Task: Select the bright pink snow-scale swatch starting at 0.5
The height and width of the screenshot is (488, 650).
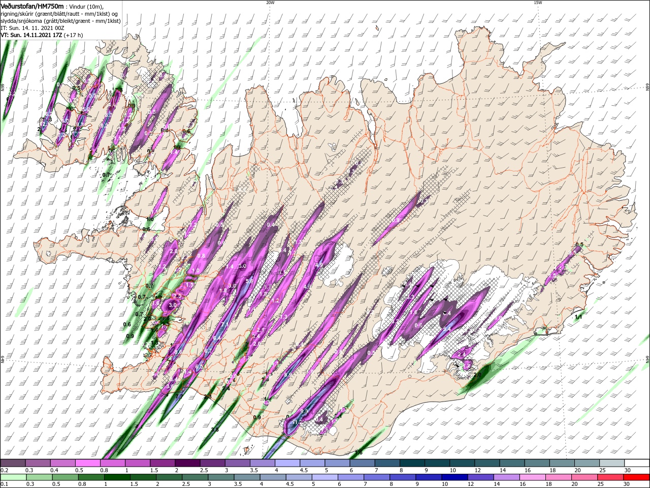Action: tap(88, 463)
